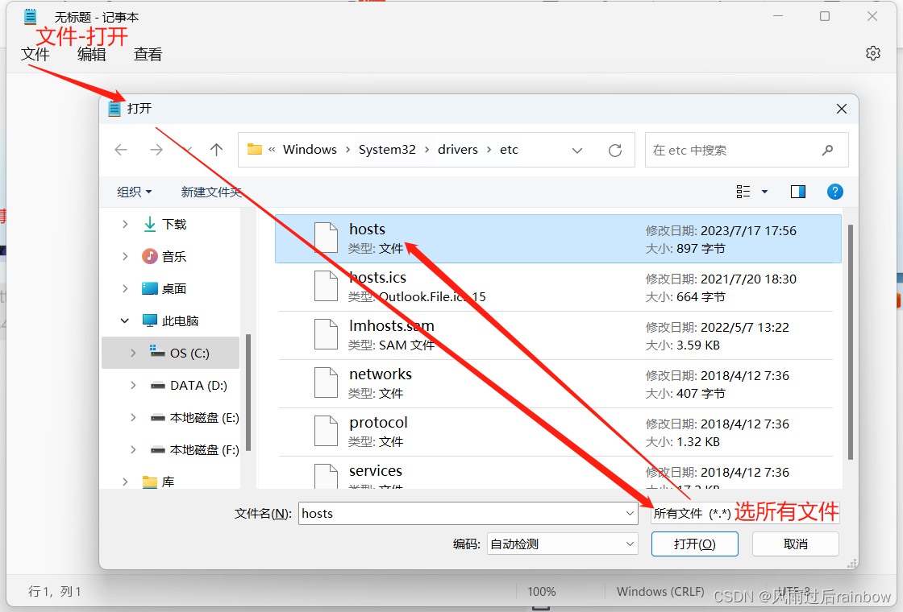The width and height of the screenshot is (903, 612).
Task: Open the 编辑 menu in Notepad
Action: point(92,54)
